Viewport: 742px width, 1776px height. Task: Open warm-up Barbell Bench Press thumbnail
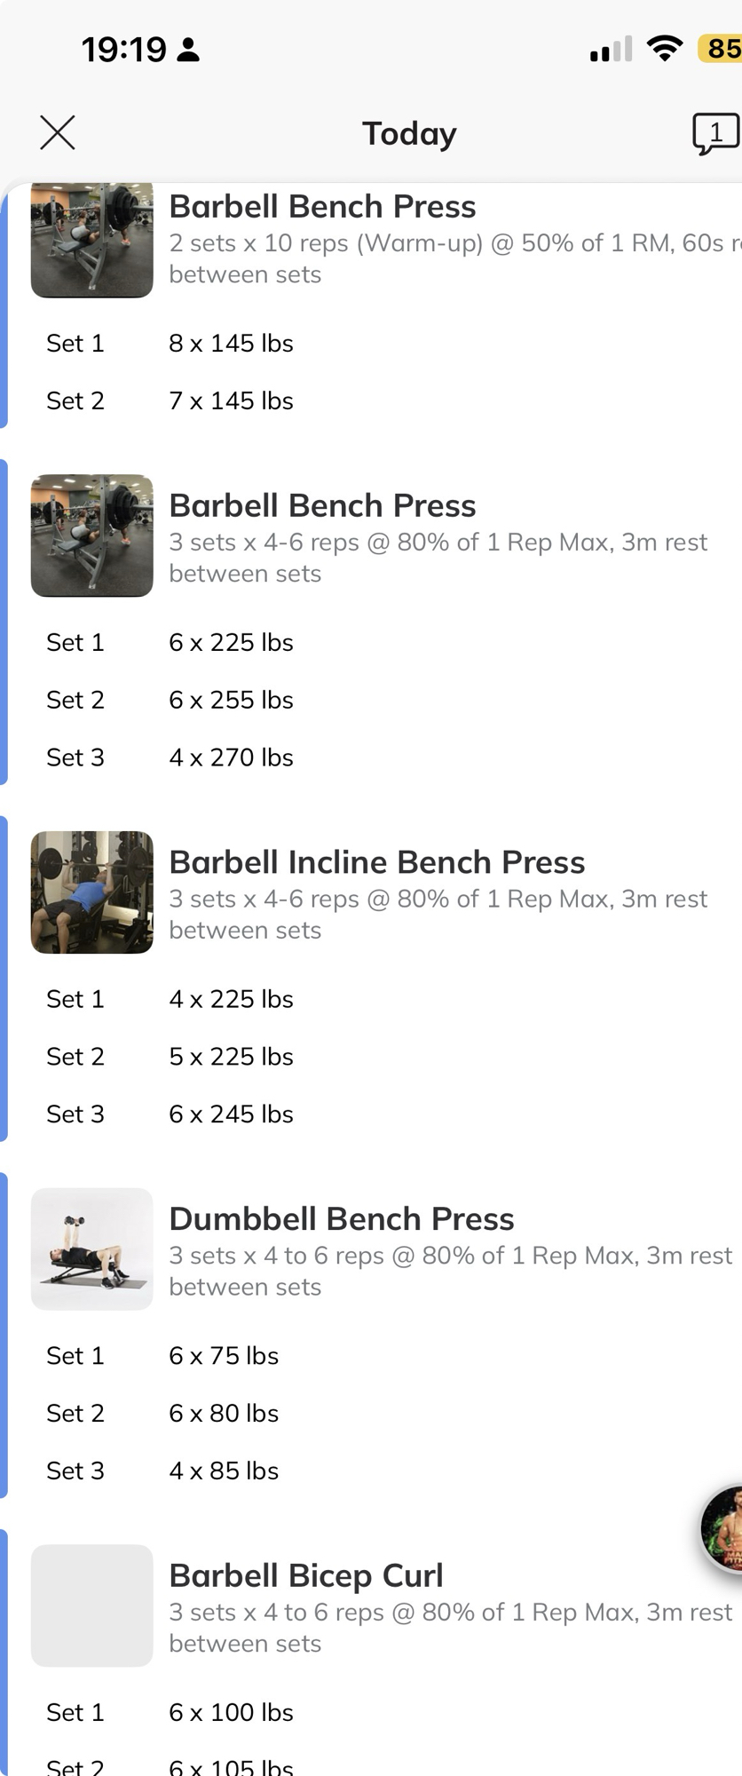[92, 240]
